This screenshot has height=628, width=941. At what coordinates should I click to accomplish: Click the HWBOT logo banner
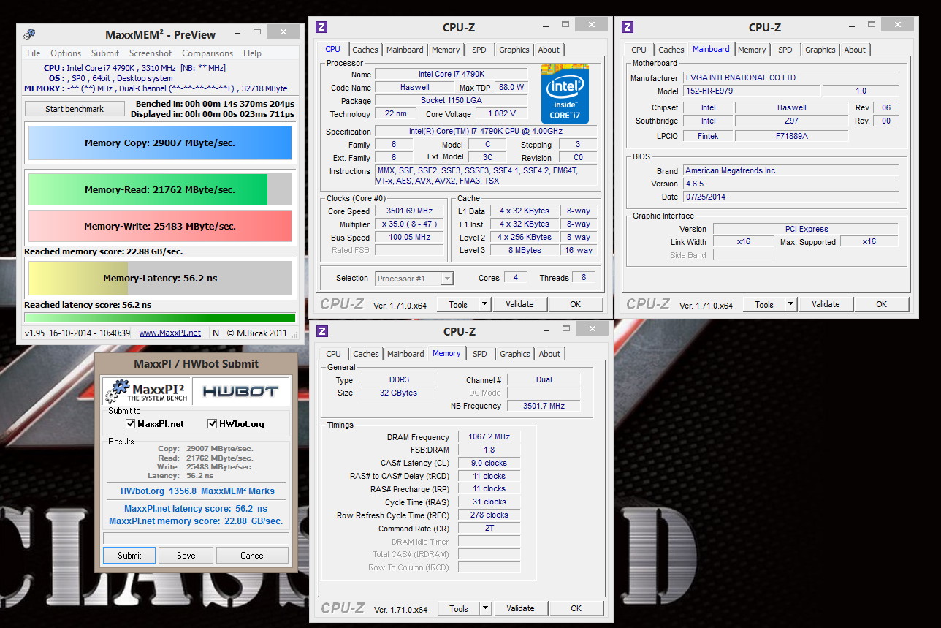(x=240, y=391)
